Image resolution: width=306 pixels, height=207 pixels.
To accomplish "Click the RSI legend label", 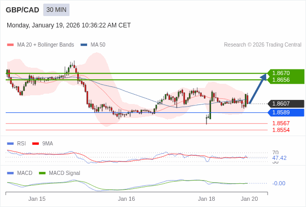I will (x=21, y=144).
